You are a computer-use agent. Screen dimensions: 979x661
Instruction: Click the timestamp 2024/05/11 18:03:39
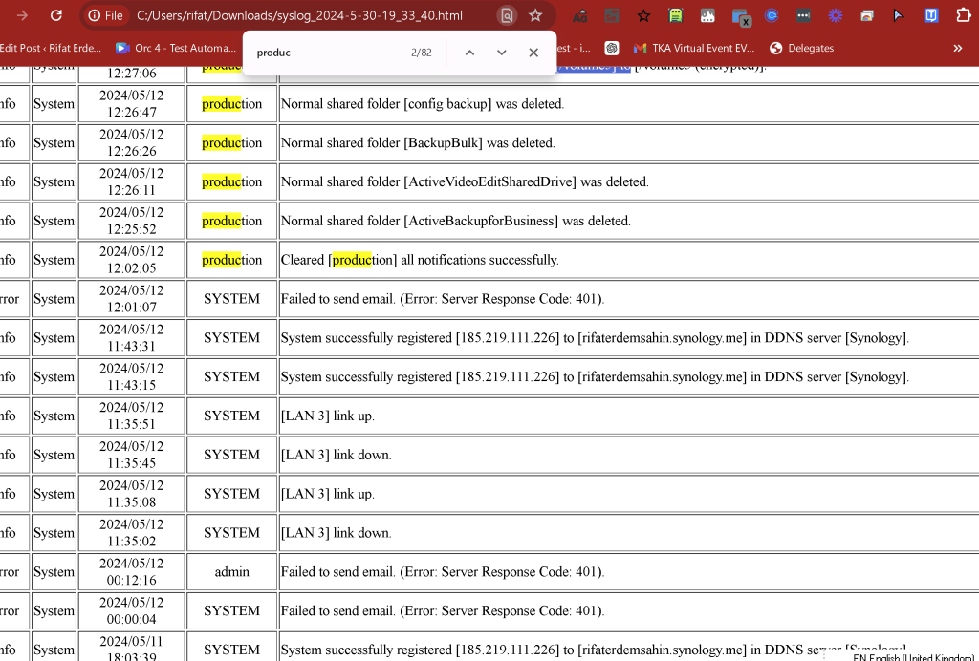point(132,649)
